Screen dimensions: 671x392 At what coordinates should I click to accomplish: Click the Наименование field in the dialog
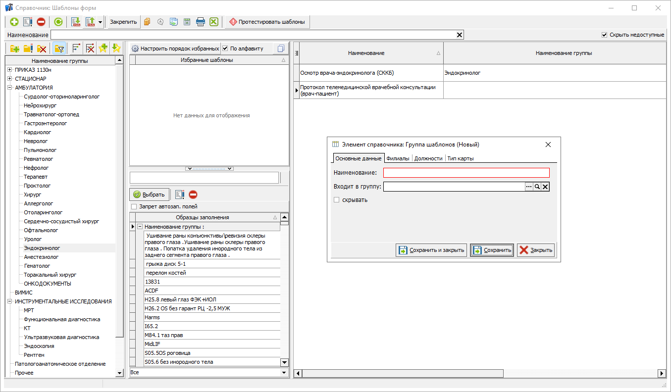pos(466,173)
